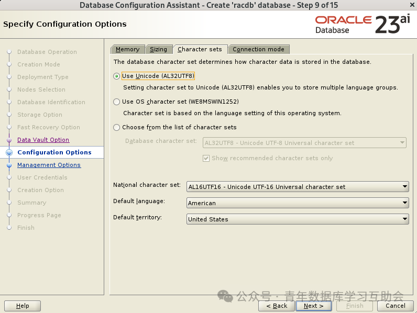Click text 'Setting character set to Unicode' description
This screenshot has height=313, width=417.
coord(260,88)
